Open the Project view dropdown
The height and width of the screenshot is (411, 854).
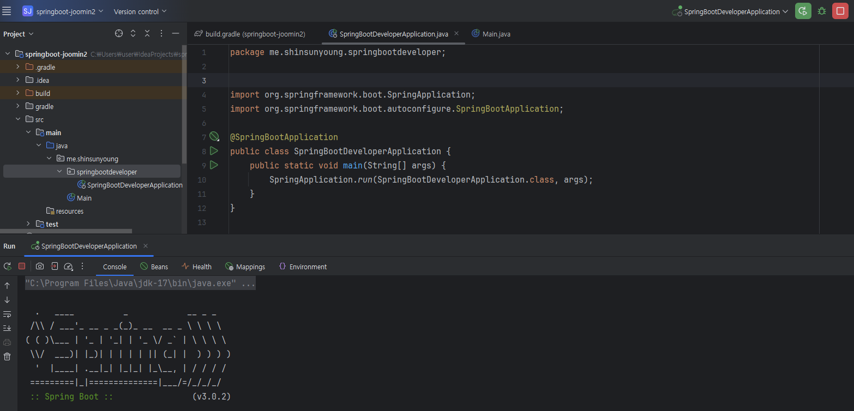[18, 34]
